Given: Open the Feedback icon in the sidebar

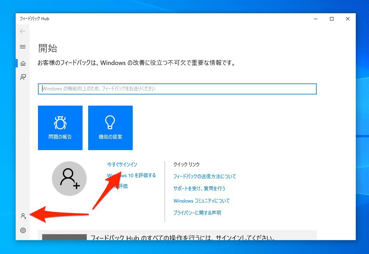Looking at the screenshot, I should [x=23, y=77].
